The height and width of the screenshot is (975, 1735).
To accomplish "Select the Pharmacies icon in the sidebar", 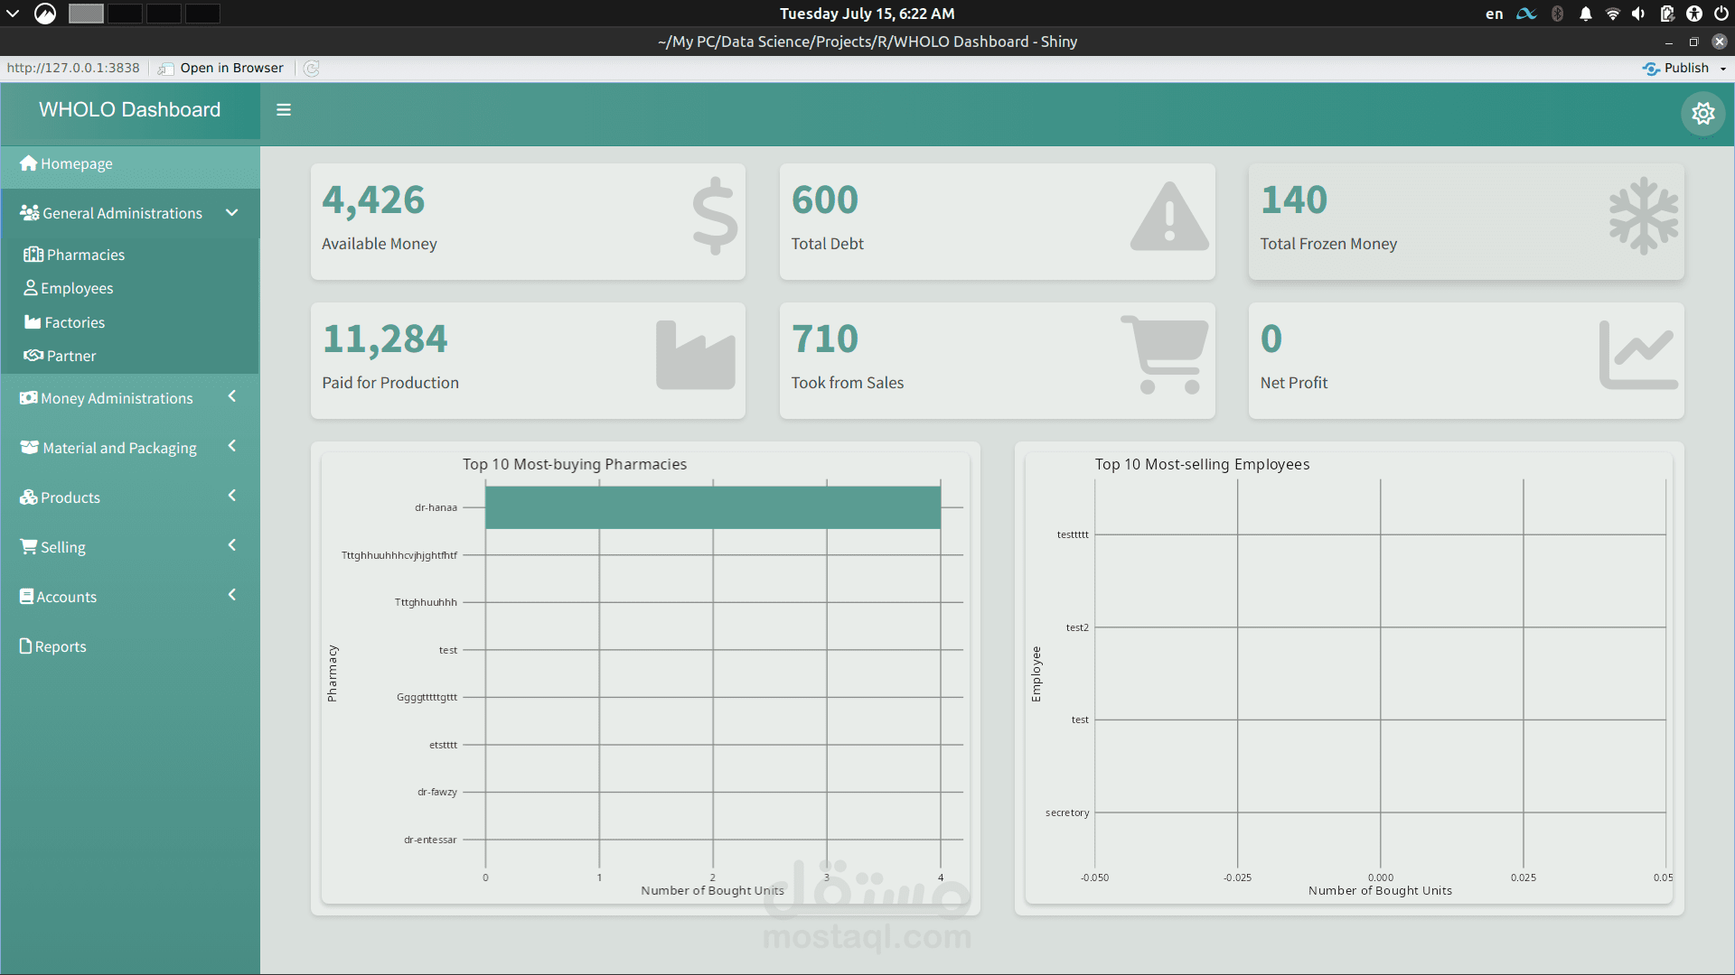I will [33, 255].
